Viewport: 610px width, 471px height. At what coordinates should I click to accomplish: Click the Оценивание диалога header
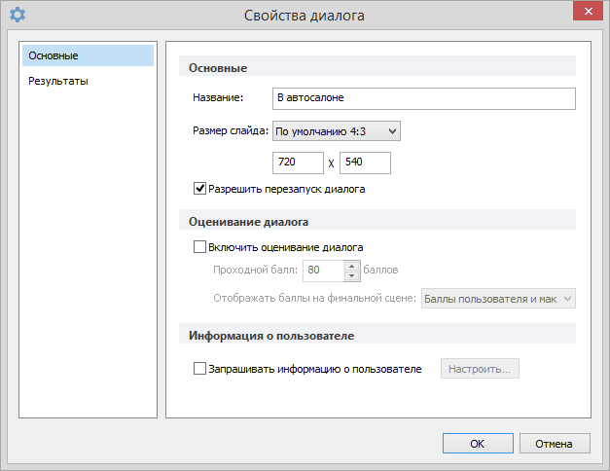click(377, 220)
